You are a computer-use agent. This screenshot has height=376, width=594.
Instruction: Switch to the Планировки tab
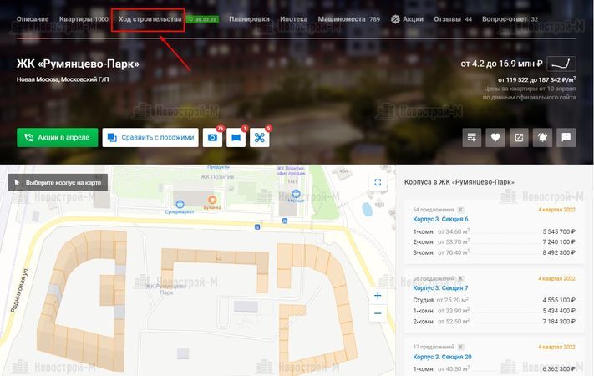[x=249, y=18]
